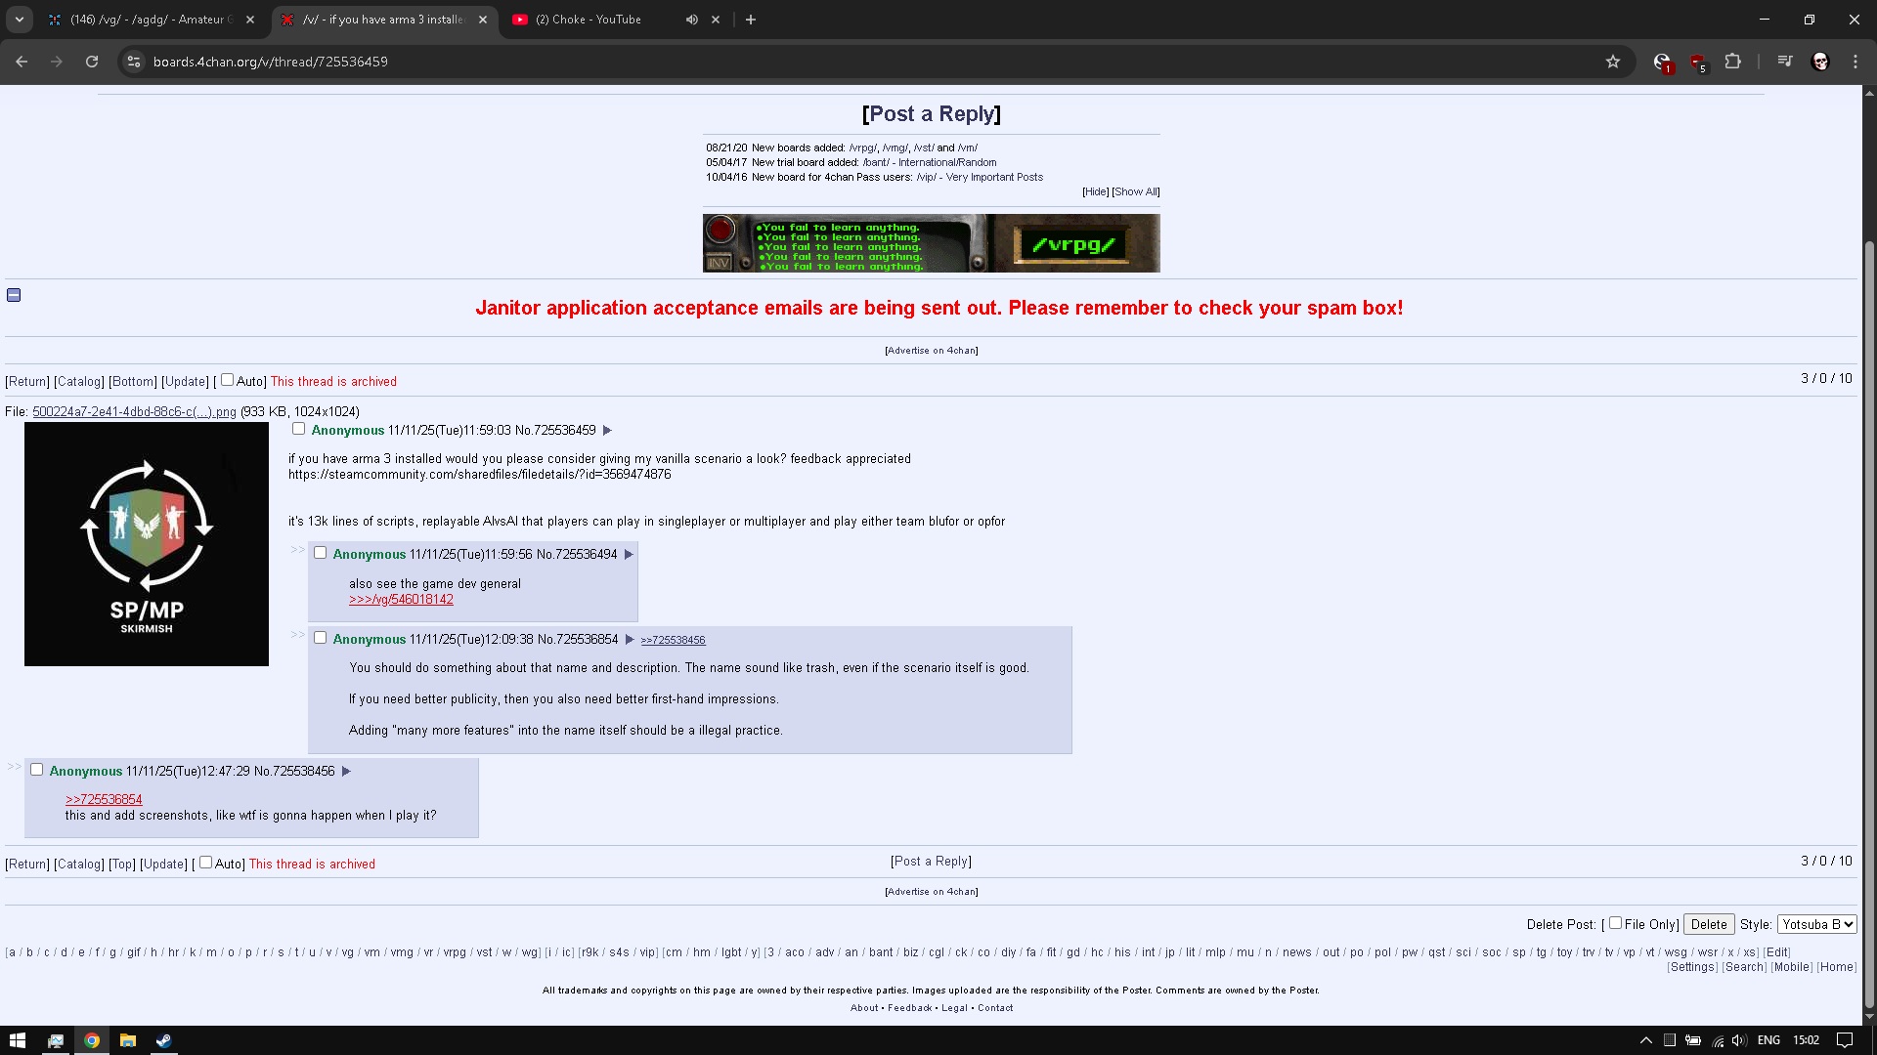Expand post menu arrow for No.725538456
The height and width of the screenshot is (1055, 1877).
point(346,772)
